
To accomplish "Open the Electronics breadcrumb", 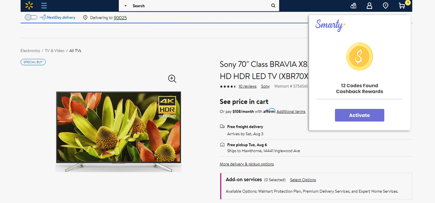I will tap(30, 51).
